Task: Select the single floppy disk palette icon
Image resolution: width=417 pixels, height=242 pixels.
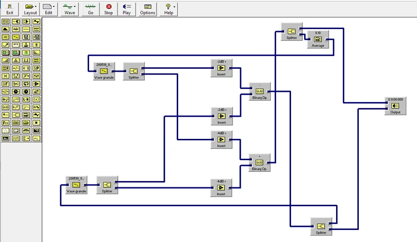Action: click(x=26, y=37)
